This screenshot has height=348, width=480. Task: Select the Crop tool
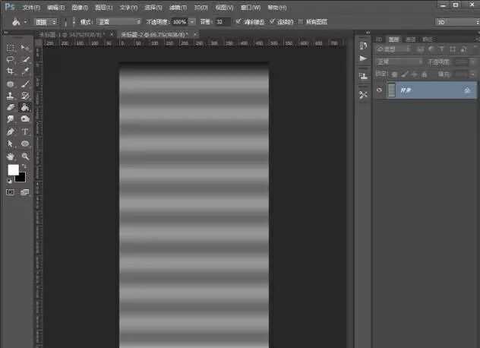[11, 71]
